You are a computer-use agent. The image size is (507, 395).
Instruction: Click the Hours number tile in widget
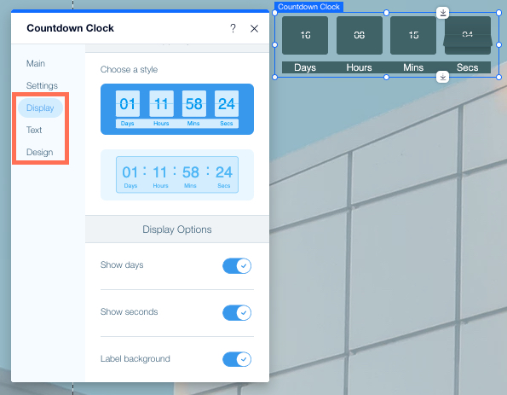[360, 35]
